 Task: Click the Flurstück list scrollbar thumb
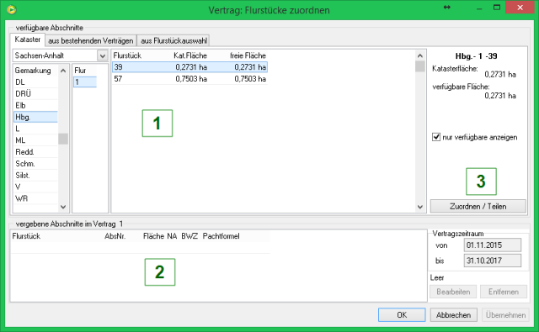click(x=420, y=66)
